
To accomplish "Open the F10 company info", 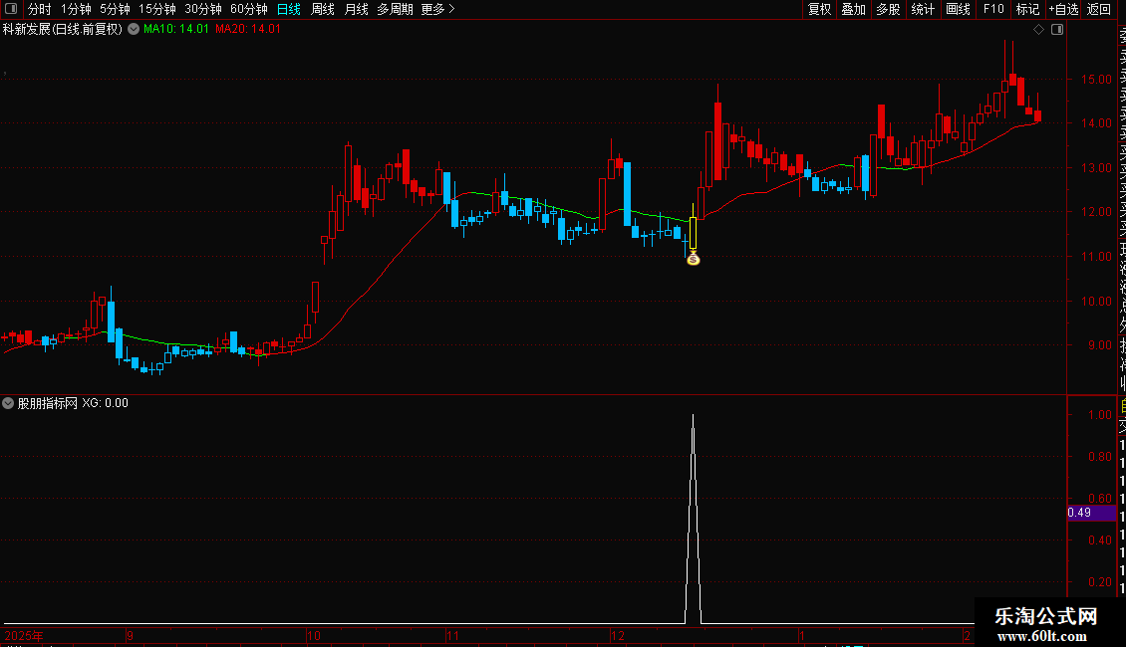I will pyautogui.click(x=993, y=9).
